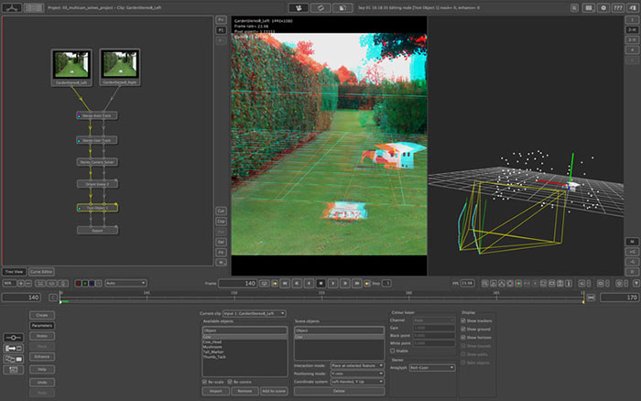Image resolution: width=641 pixels, height=401 pixels.
Task: Step forward one frame
Action: (x=345, y=283)
